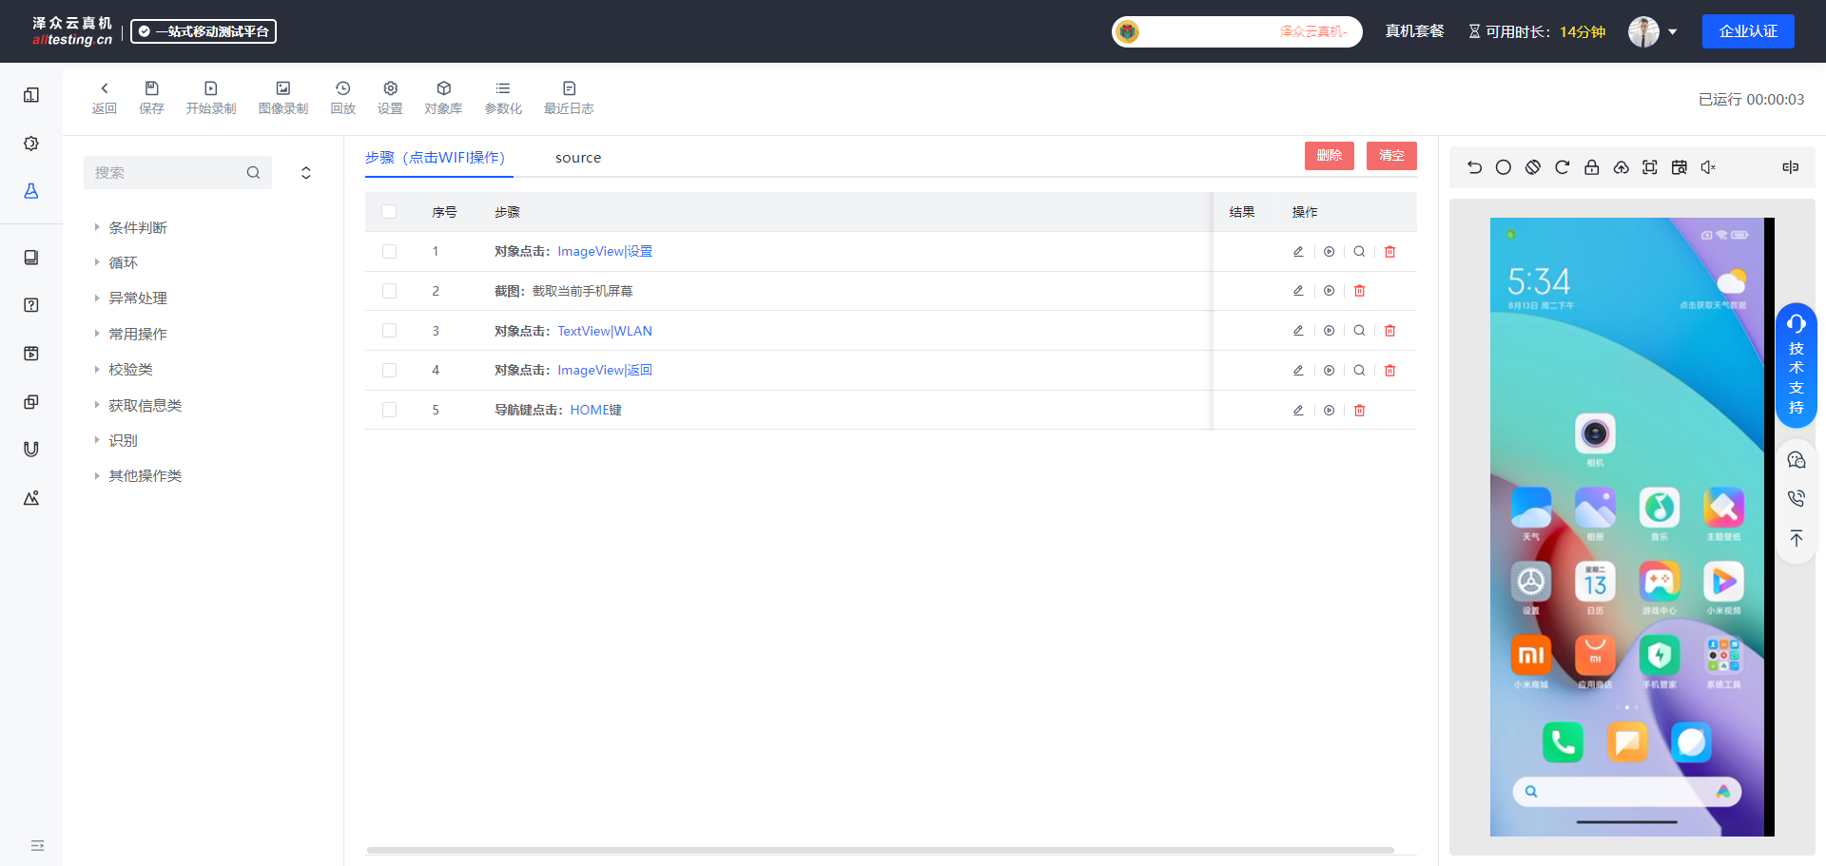Click the red 清空 clear button
The height and width of the screenshot is (866, 1826).
pos(1390,156)
